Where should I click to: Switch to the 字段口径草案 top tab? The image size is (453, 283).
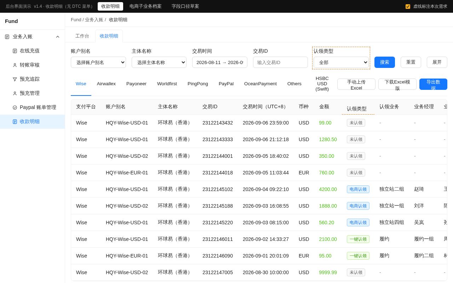[185, 6]
